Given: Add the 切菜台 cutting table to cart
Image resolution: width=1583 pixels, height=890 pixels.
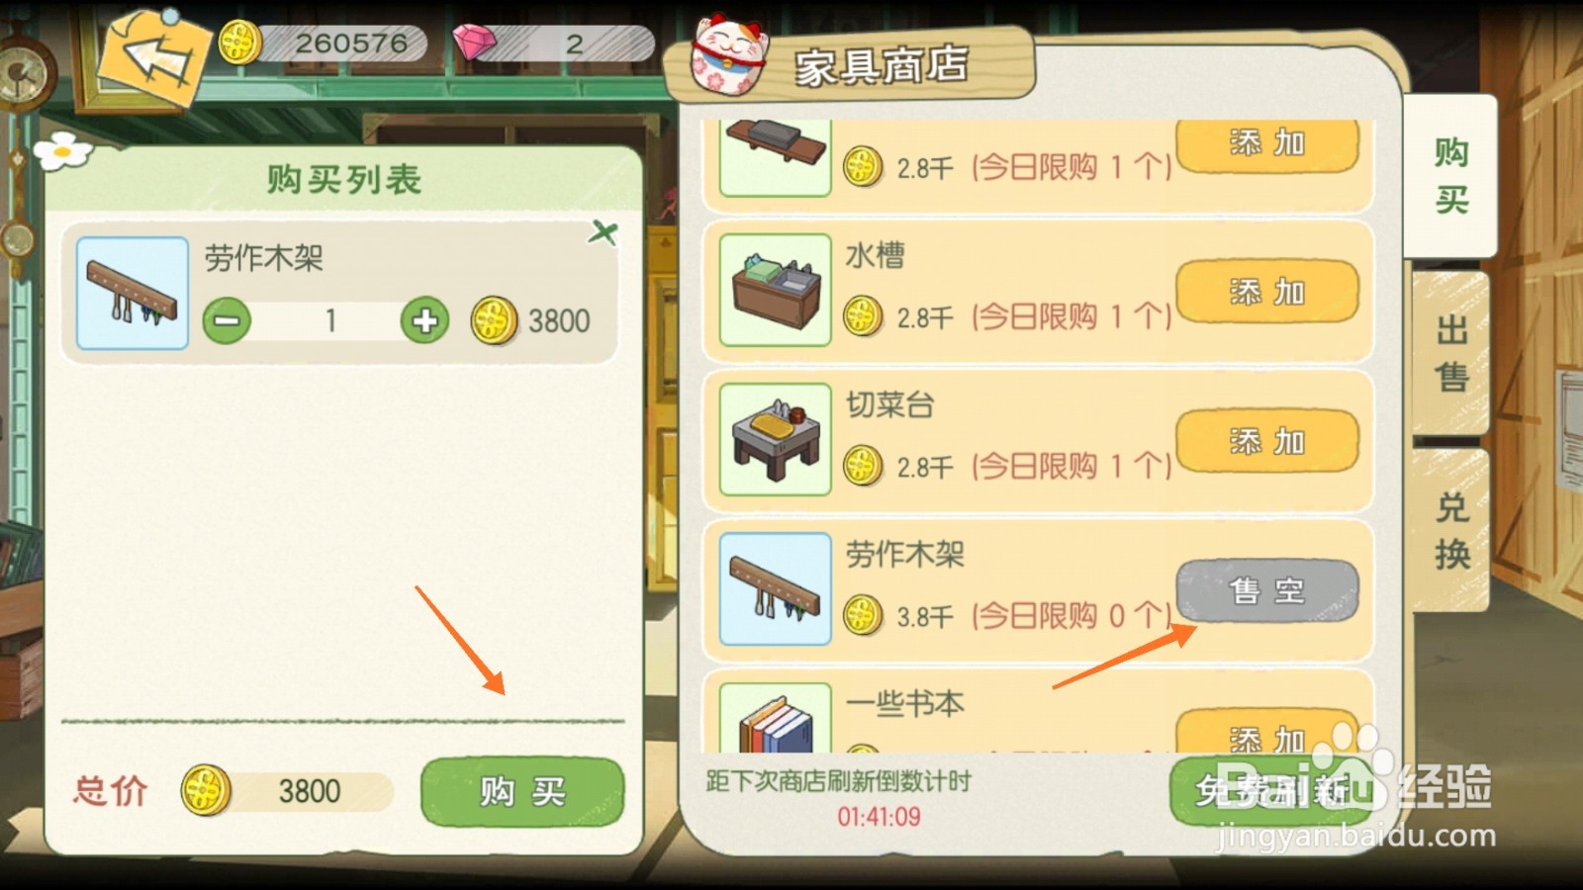Looking at the screenshot, I should click(x=1267, y=441).
